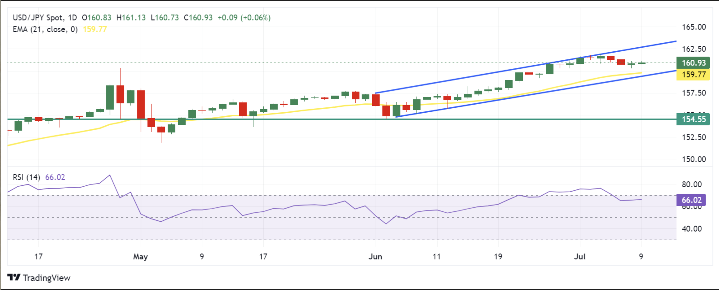Image resolution: width=719 pixels, height=290 pixels.
Task: Click the 40.00 RSI axis label
Action: [692, 229]
